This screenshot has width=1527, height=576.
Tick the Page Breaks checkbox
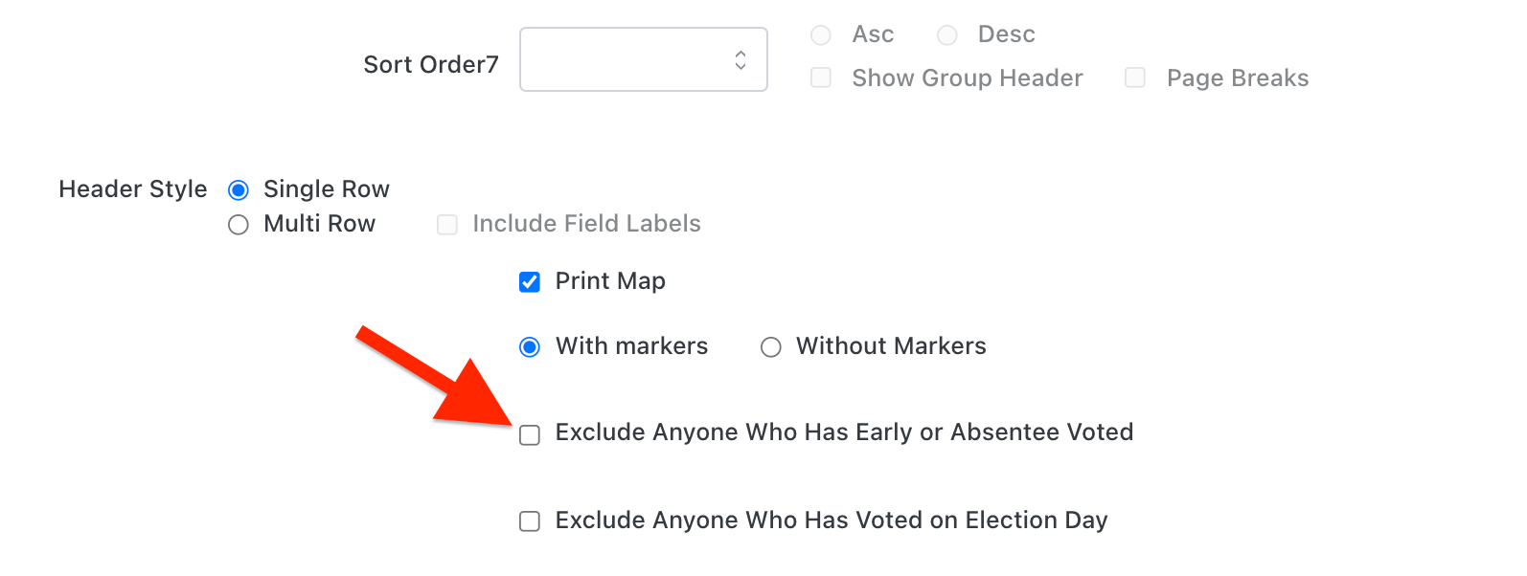[x=1135, y=78]
